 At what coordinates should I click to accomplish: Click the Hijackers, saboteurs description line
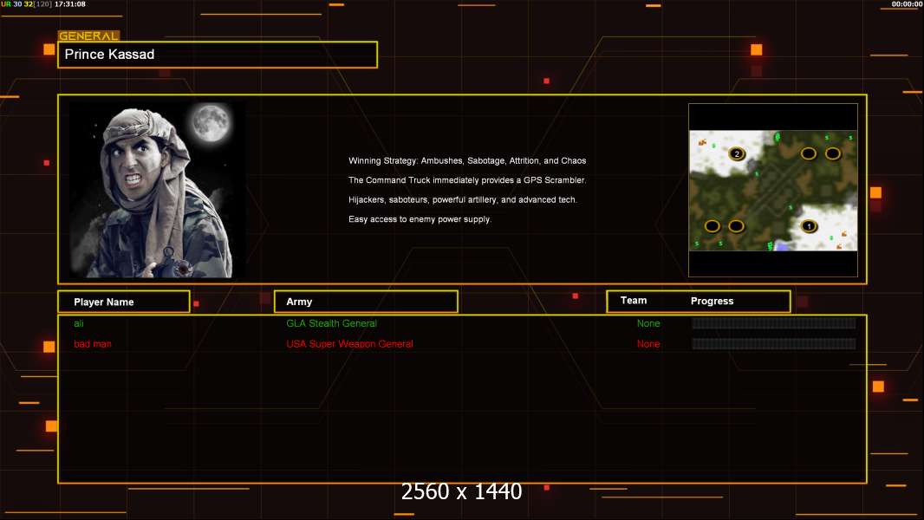coord(463,199)
